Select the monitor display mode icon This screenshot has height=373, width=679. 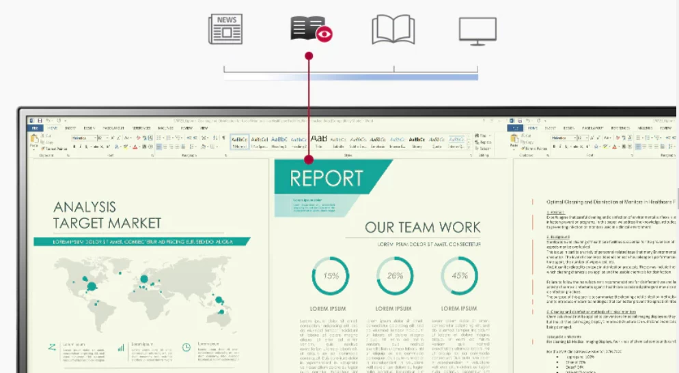(x=477, y=31)
